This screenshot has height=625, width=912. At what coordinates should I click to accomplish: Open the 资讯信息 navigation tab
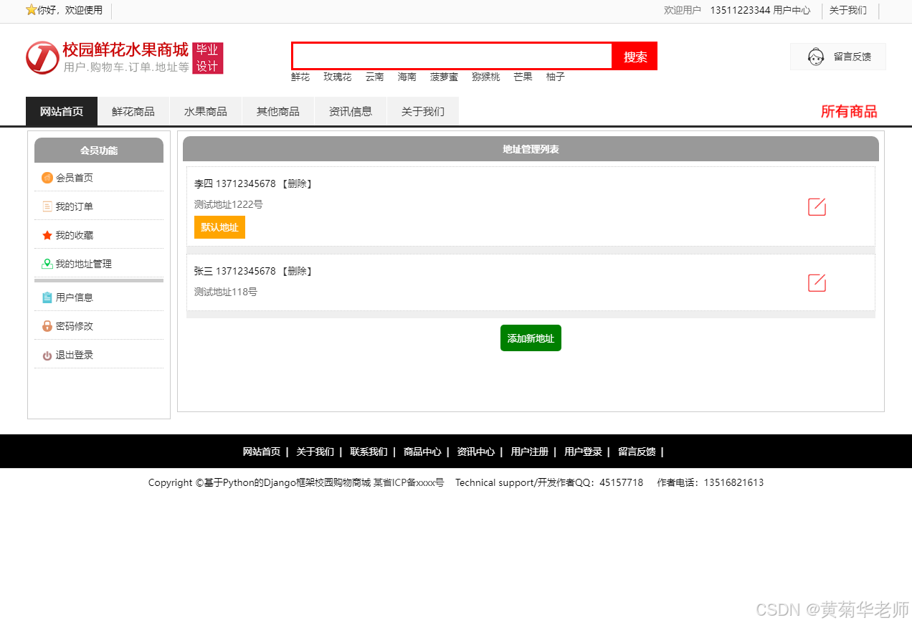351,111
